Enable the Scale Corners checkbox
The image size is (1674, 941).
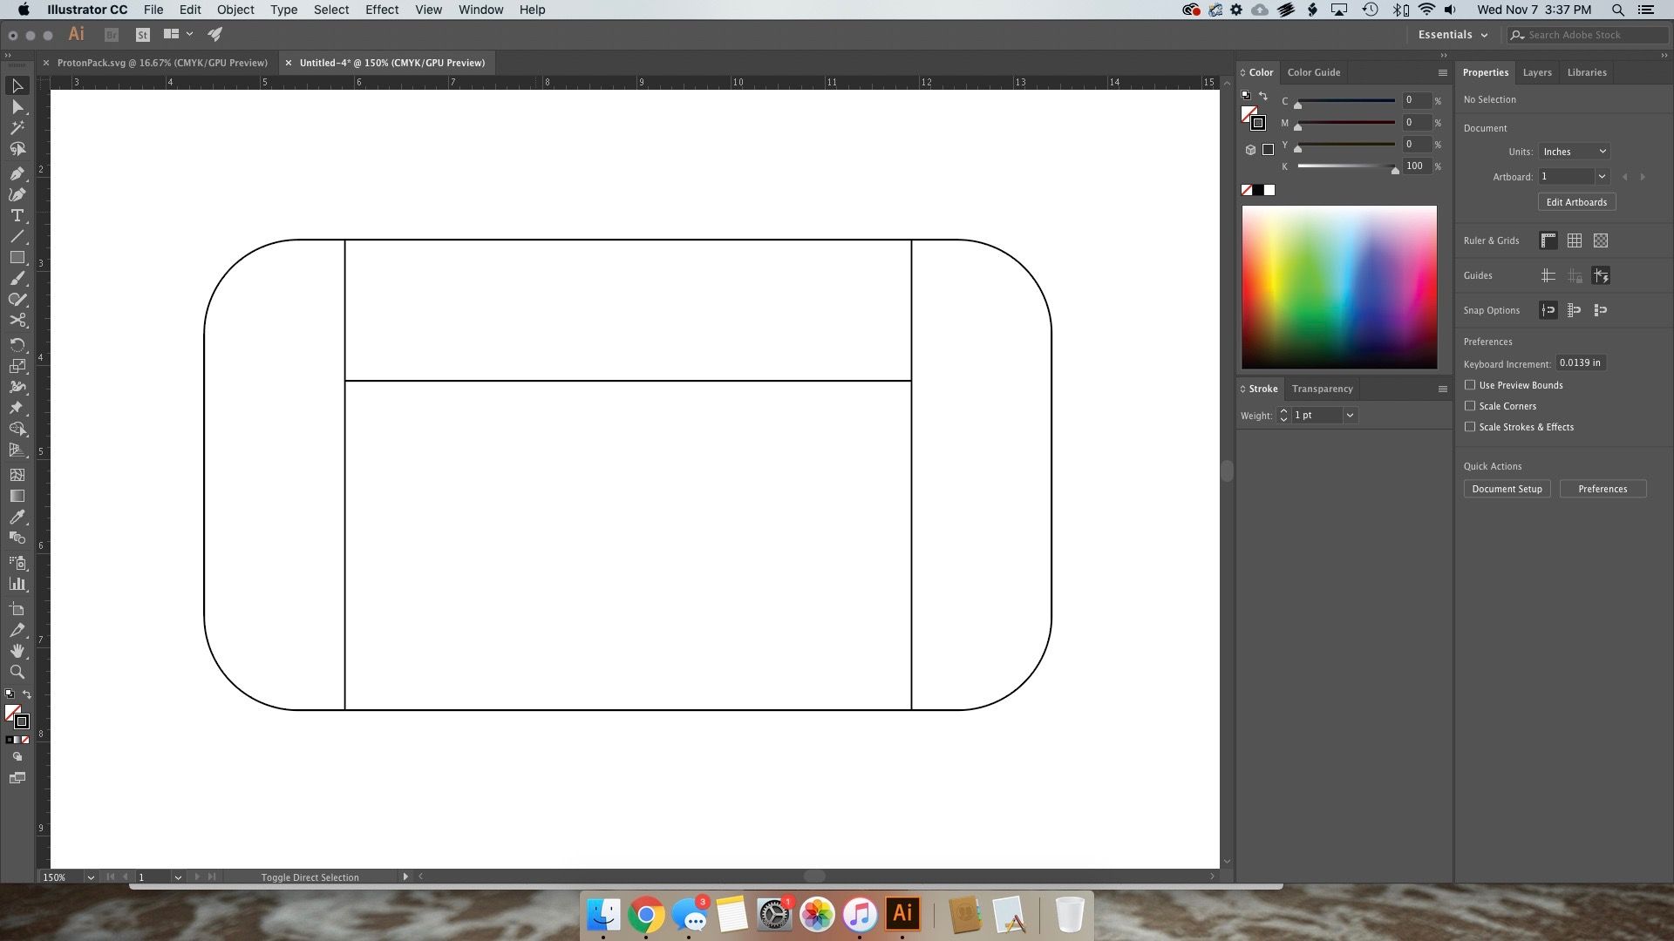click(1470, 406)
